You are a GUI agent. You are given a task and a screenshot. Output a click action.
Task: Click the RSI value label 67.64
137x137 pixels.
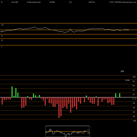point(126,30)
